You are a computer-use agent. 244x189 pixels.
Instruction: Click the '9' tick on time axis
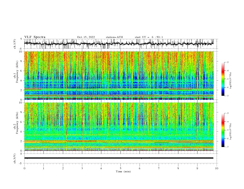[x=197, y=168]
